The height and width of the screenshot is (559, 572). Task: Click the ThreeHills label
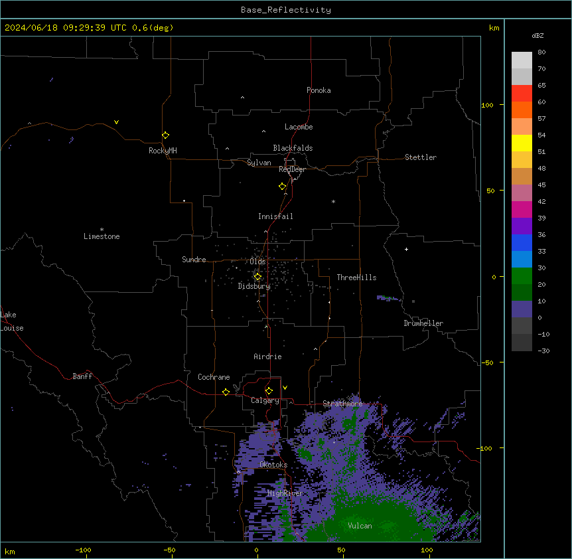[x=356, y=278]
